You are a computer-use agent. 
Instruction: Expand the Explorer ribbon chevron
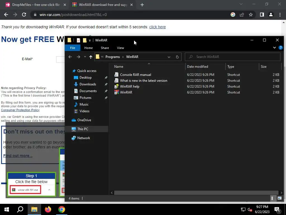pyautogui.click(x=274, y=48)
